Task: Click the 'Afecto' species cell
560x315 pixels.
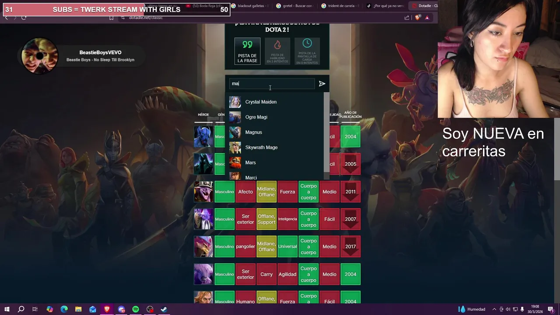Action: (x=245, y=192)
